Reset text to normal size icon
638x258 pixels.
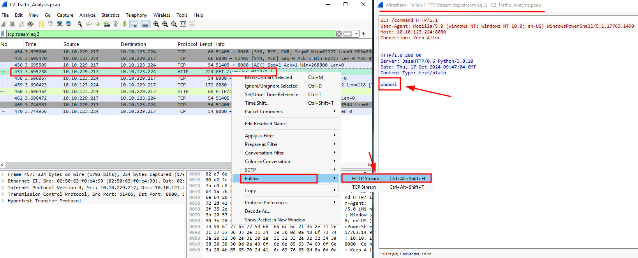[174, 24]
